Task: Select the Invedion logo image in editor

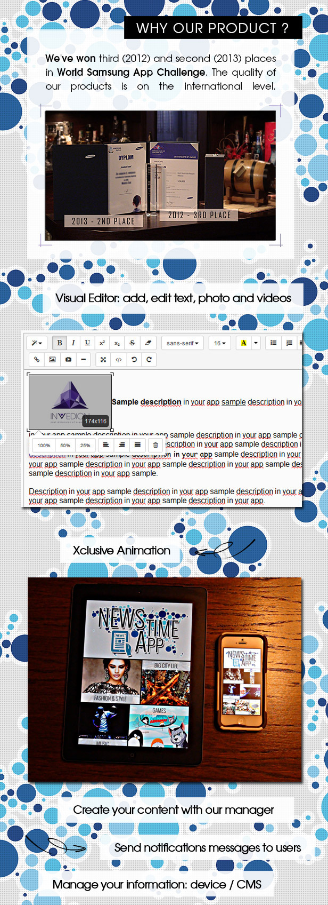Action: [x=70, y=401]
